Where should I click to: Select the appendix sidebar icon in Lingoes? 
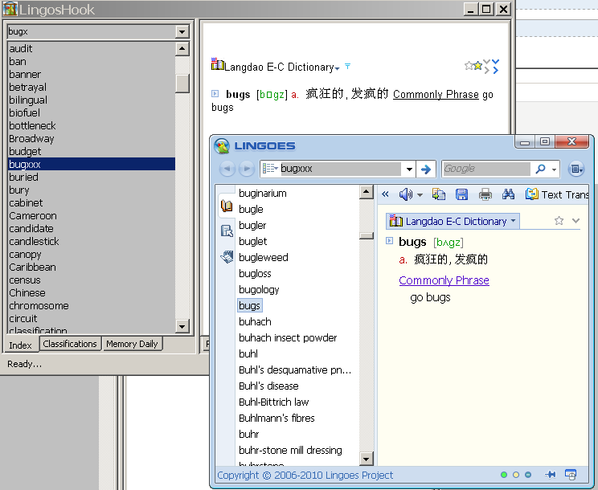click(227, 256)
